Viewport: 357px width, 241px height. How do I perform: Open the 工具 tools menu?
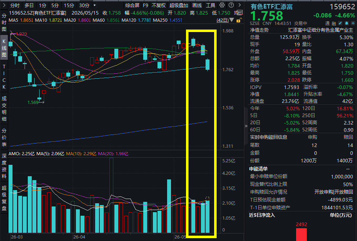click(x=211, y=5)
